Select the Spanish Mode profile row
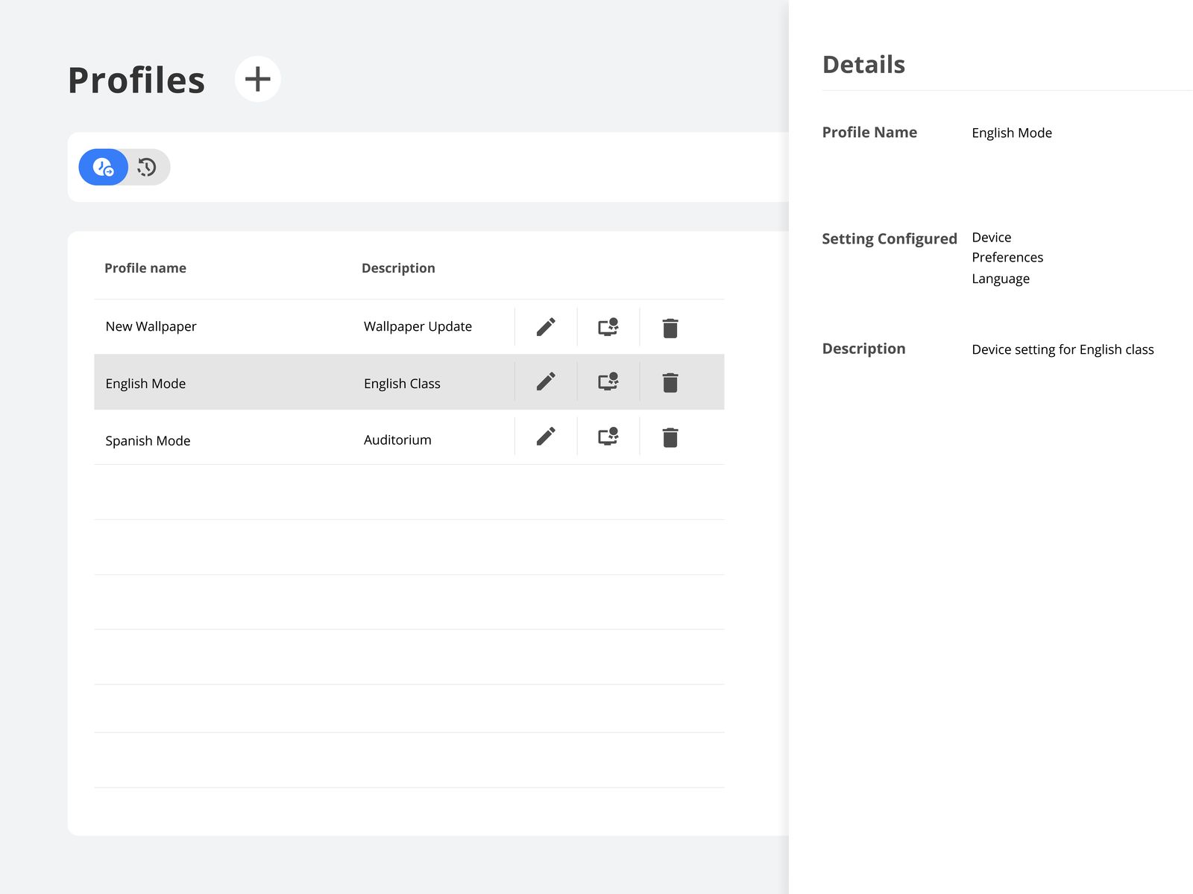 148,440
